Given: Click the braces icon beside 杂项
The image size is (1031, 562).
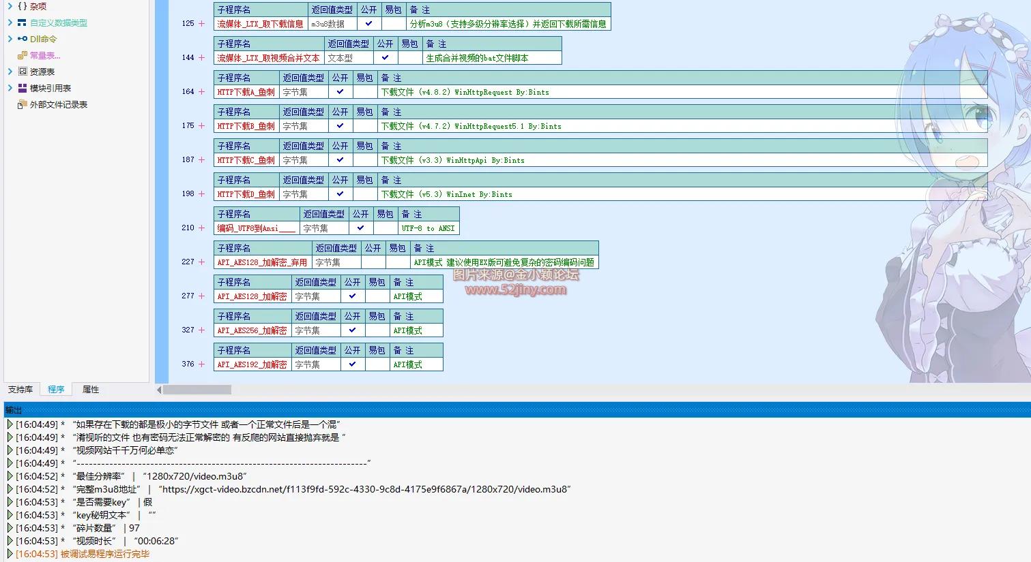Looking at the screenshot, I should (23, 6).
